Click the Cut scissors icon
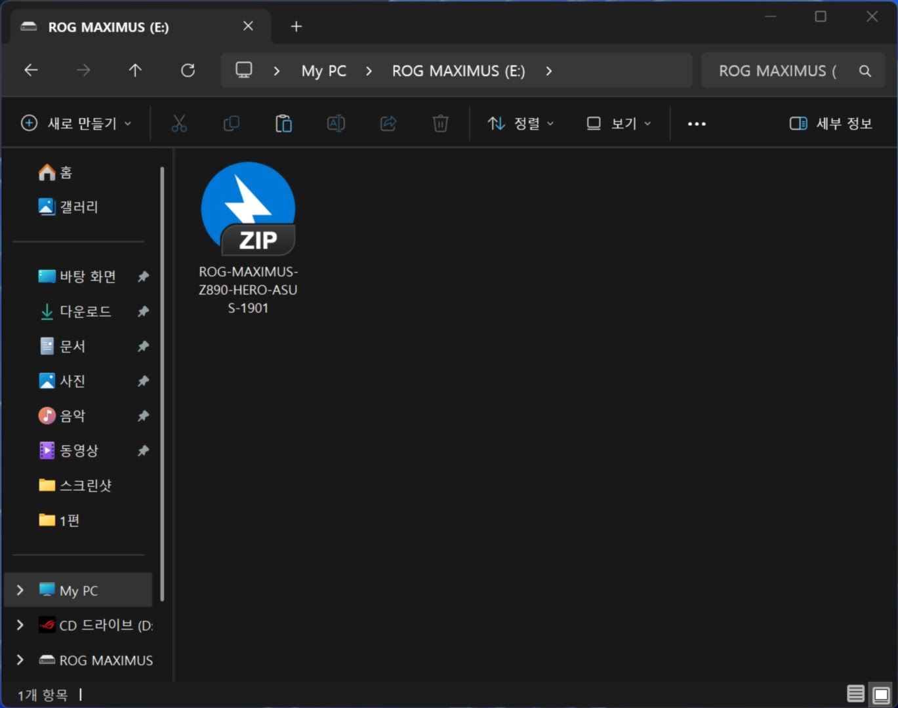 (x=179, y=123)
